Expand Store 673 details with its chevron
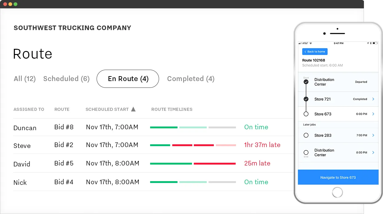 coord(373,114)
